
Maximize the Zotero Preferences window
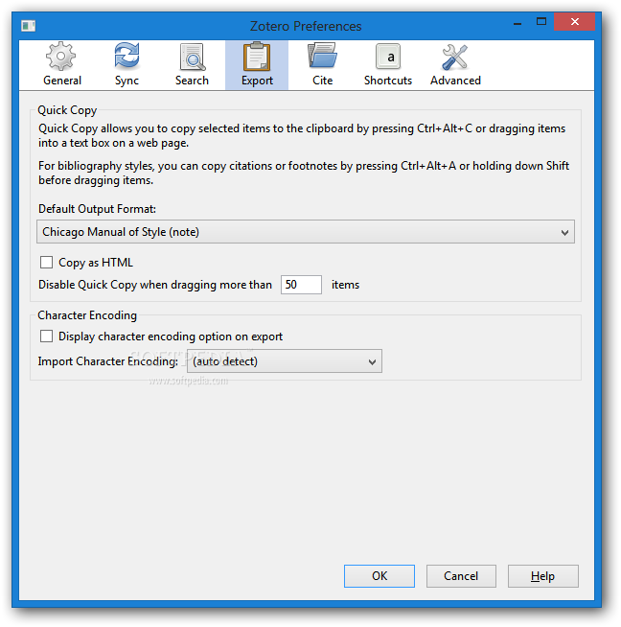click(x=541, y=22)
